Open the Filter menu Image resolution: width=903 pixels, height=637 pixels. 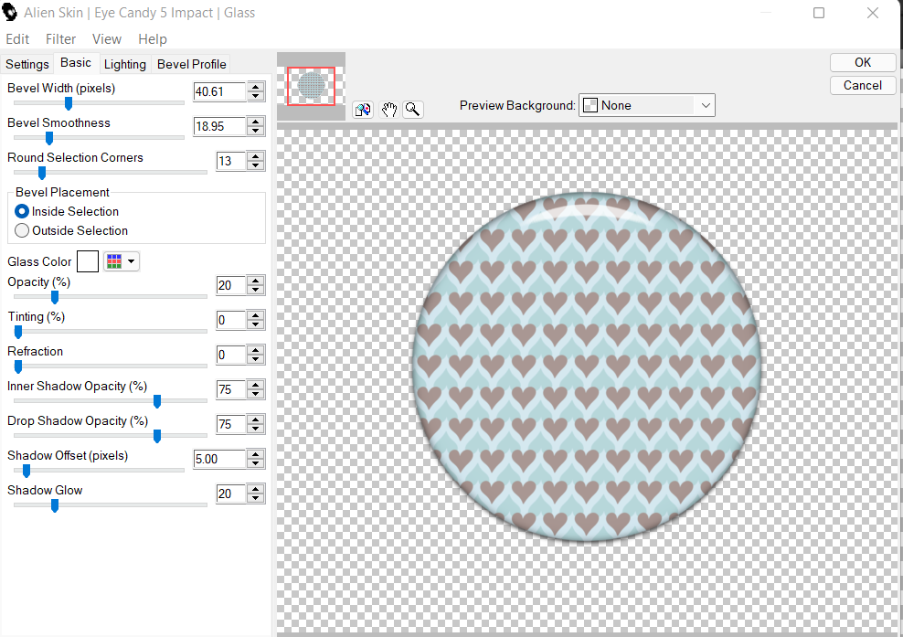[x=61, y=39]
